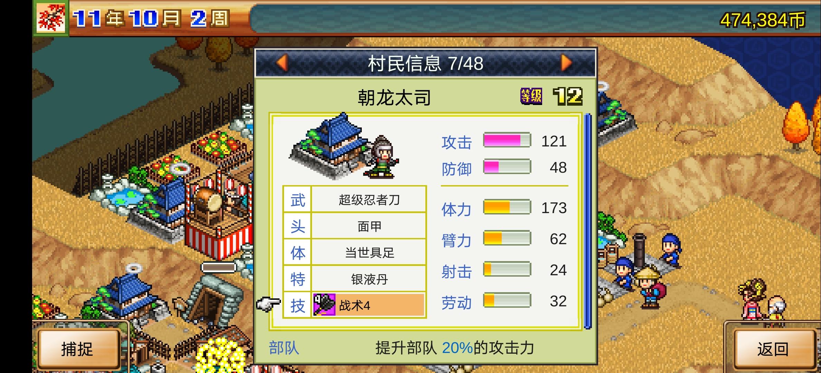Screen dimensions: 821x373
Task: Tap the 等级 level badge
Action: click(531, 96)
